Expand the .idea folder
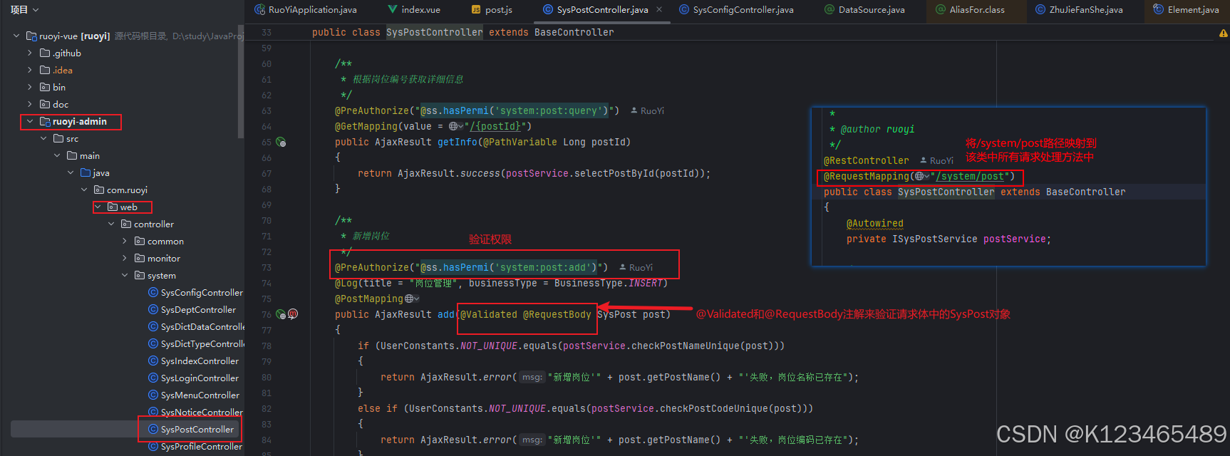The image size is (1230, 456). [x=30, y=70]
